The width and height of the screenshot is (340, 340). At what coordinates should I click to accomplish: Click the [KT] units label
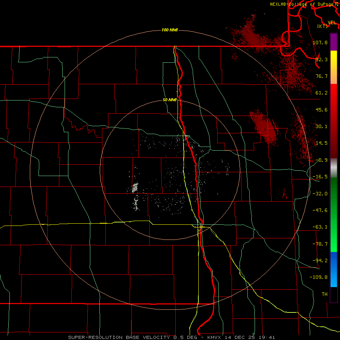click(323, 26)
